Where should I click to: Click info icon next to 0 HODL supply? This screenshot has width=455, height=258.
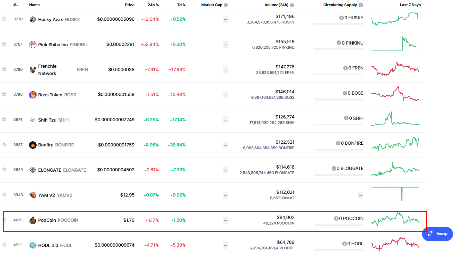click(344, 243)
